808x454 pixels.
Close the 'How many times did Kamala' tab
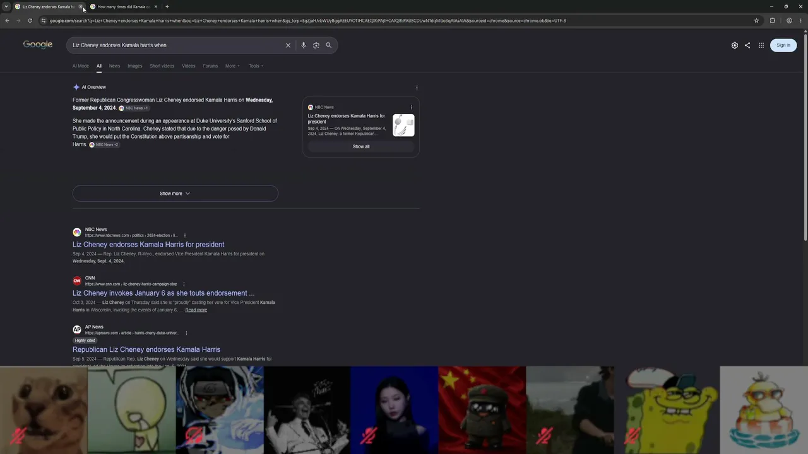pos(156,7)
